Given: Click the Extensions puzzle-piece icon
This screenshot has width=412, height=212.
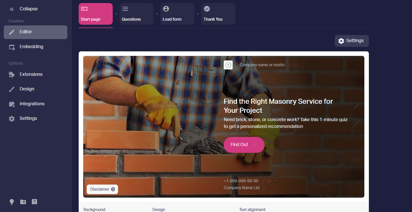Looking at the screenshot, I should tap(12, 75).
